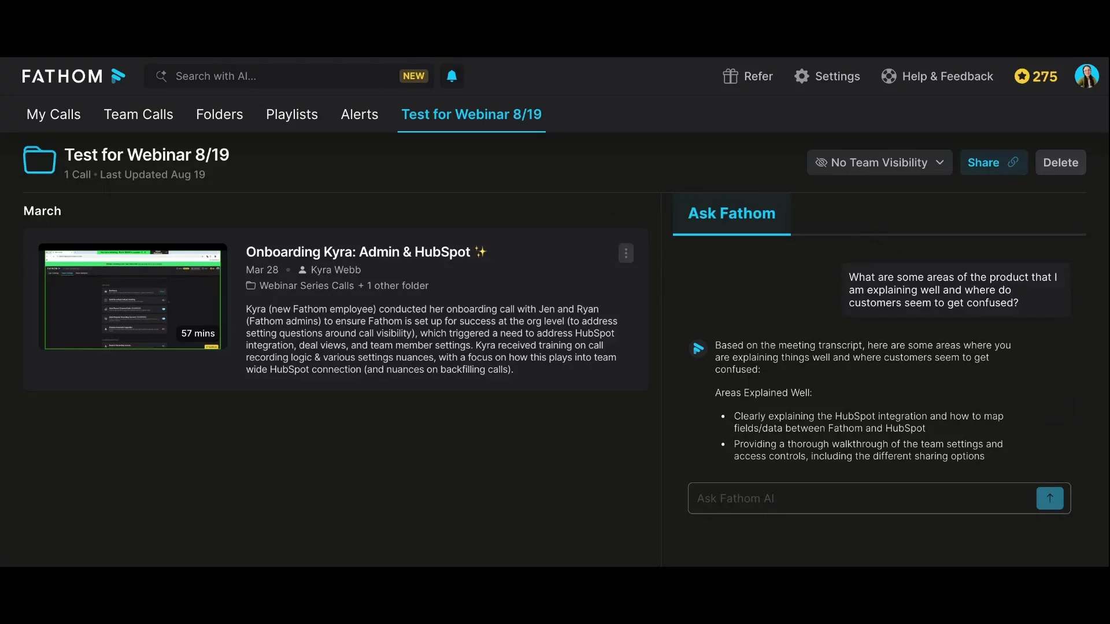1110x624 pixels.
Task: Click the Kyra Webb name
Action: [335, 270]
